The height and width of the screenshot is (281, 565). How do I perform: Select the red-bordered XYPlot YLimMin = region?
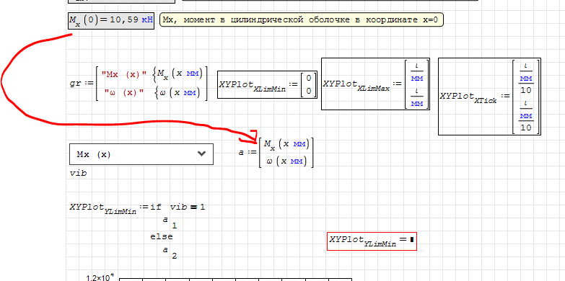click(x=372, y=241)
